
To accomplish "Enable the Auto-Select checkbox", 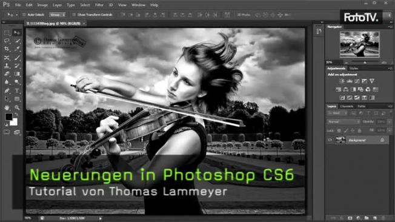I will 24,15.
